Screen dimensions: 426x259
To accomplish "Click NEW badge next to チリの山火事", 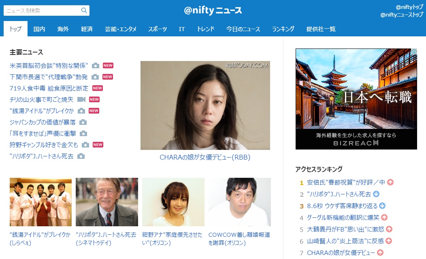I will (94, 99).
